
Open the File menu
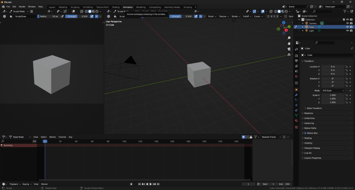coord(8,7)
